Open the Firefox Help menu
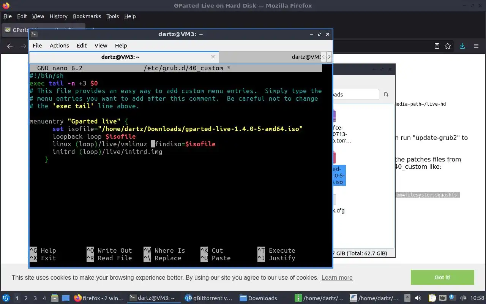Image resolution: width=486 pixels, height=304 pixels. (130, 16)
